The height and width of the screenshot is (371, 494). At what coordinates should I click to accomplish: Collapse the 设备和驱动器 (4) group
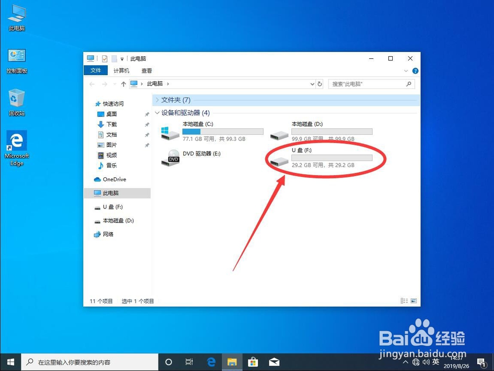(x=157, y=113)
